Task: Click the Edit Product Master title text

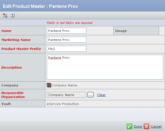Action: [40, 6]
